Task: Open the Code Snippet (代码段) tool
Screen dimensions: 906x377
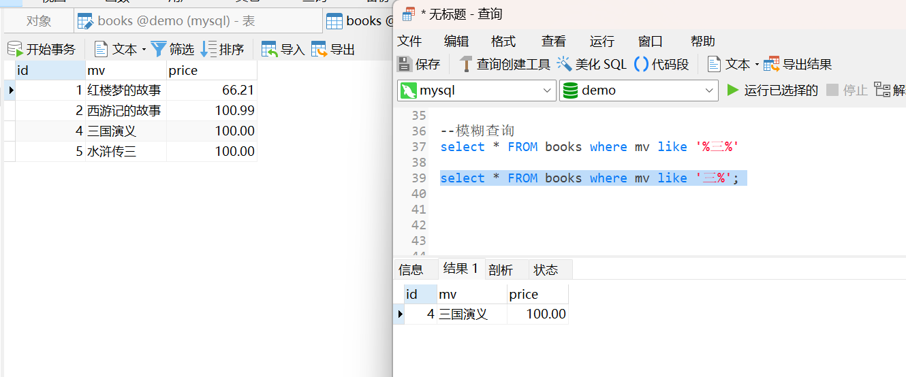Action: click(661, 64)
